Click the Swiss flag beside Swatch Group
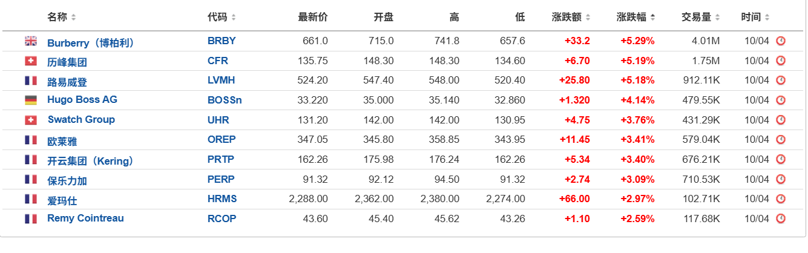808x253 pixels. [x=30, y=120]
